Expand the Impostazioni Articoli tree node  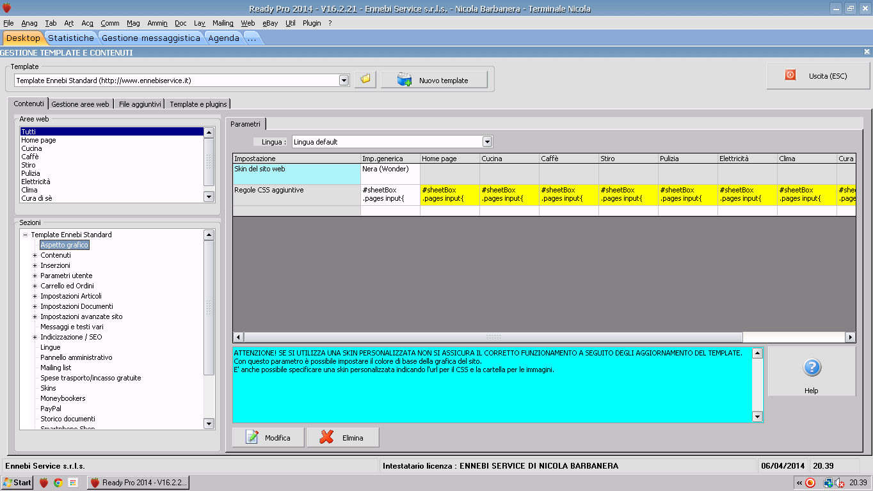coord(35,296)
